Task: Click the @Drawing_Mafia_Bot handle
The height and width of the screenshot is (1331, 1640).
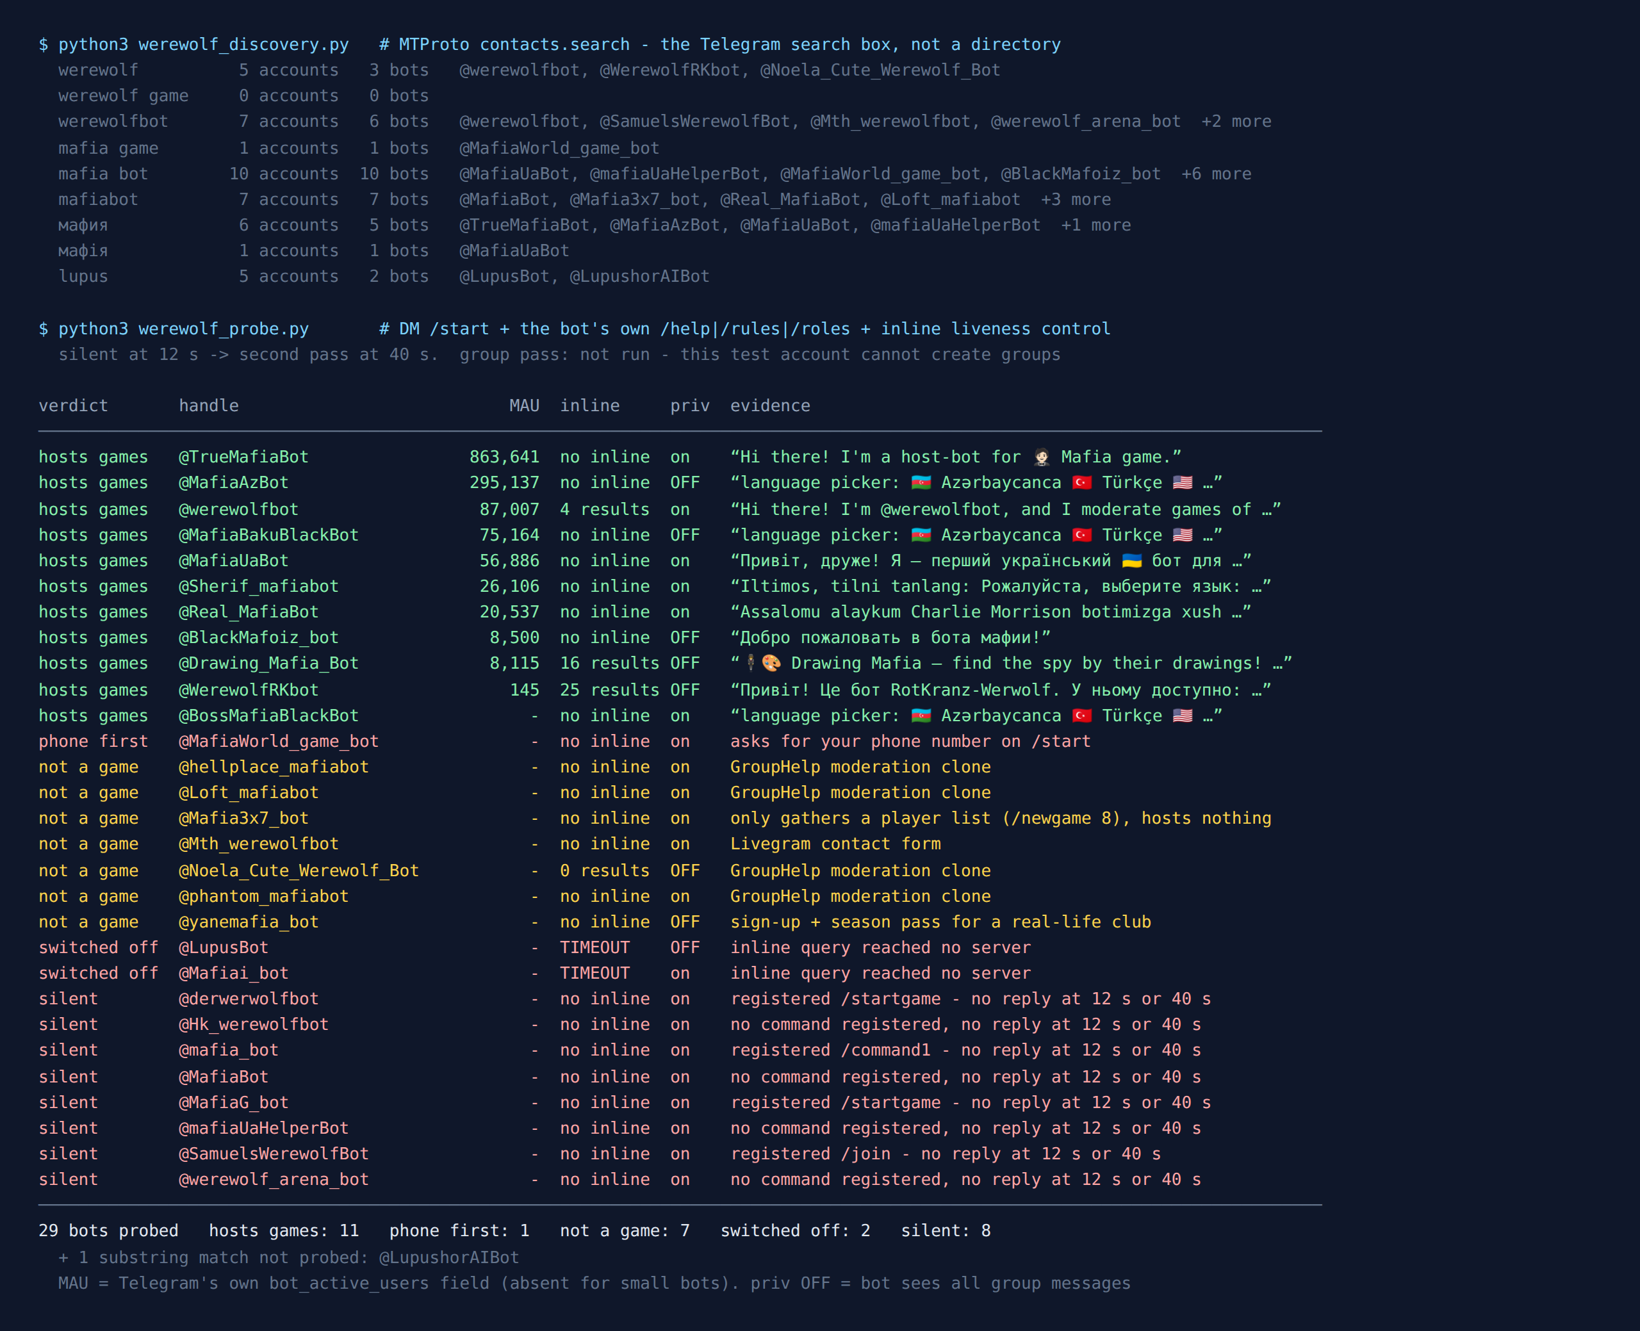Action: [x=268, y=663]
